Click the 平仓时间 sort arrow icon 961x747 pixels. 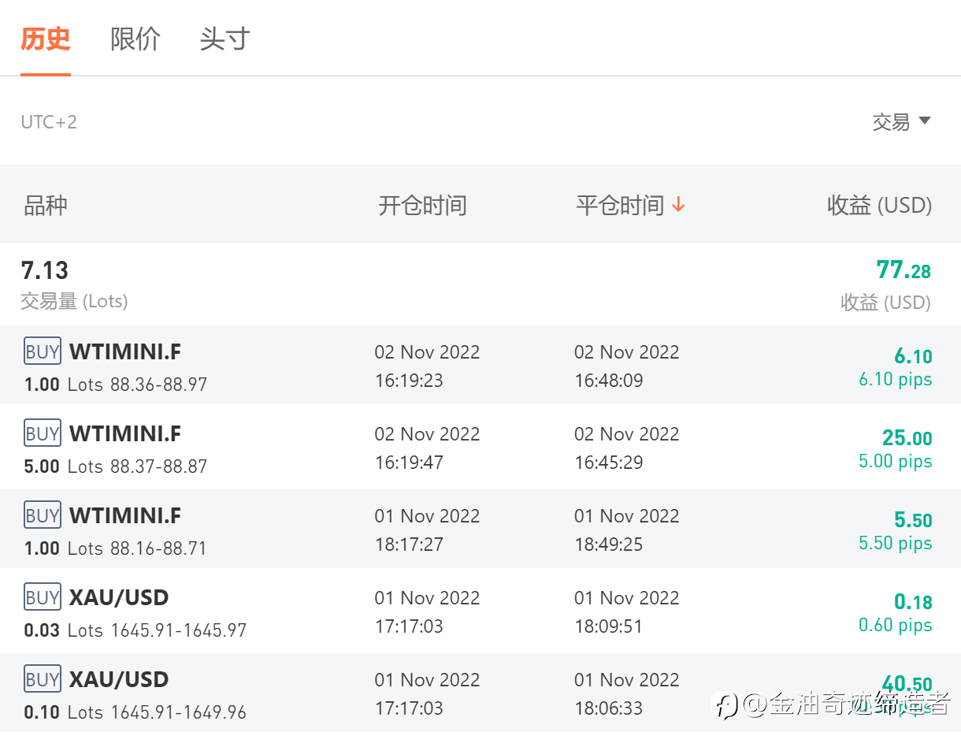679,206
